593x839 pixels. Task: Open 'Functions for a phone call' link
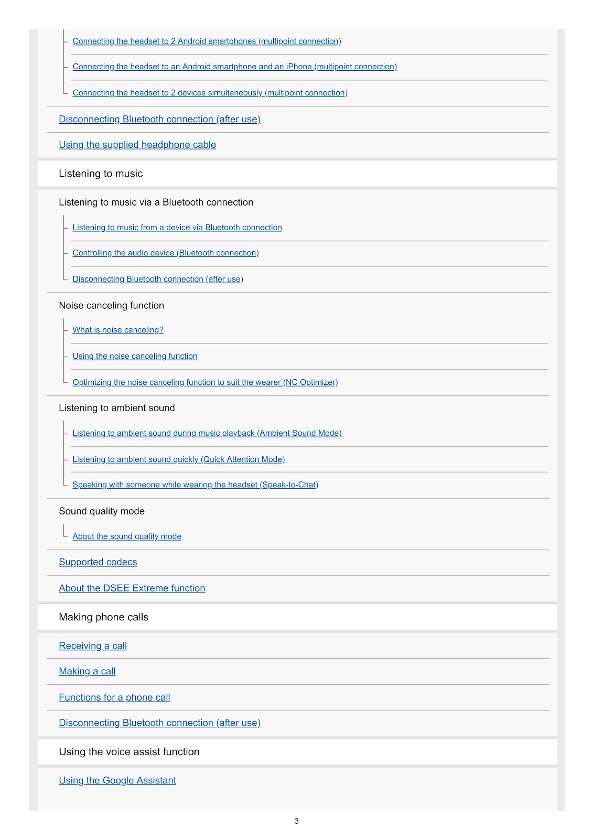tap(114, 697)
